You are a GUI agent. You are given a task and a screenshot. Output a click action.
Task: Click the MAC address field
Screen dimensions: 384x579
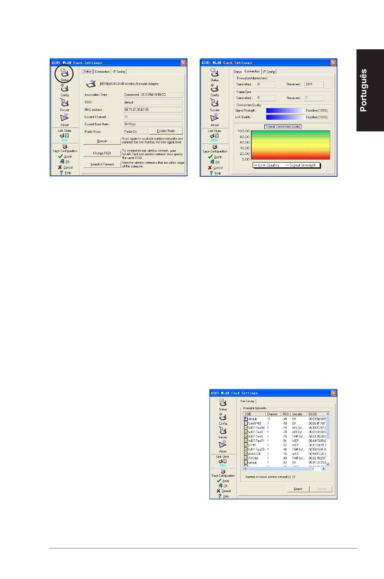(153, 110)
